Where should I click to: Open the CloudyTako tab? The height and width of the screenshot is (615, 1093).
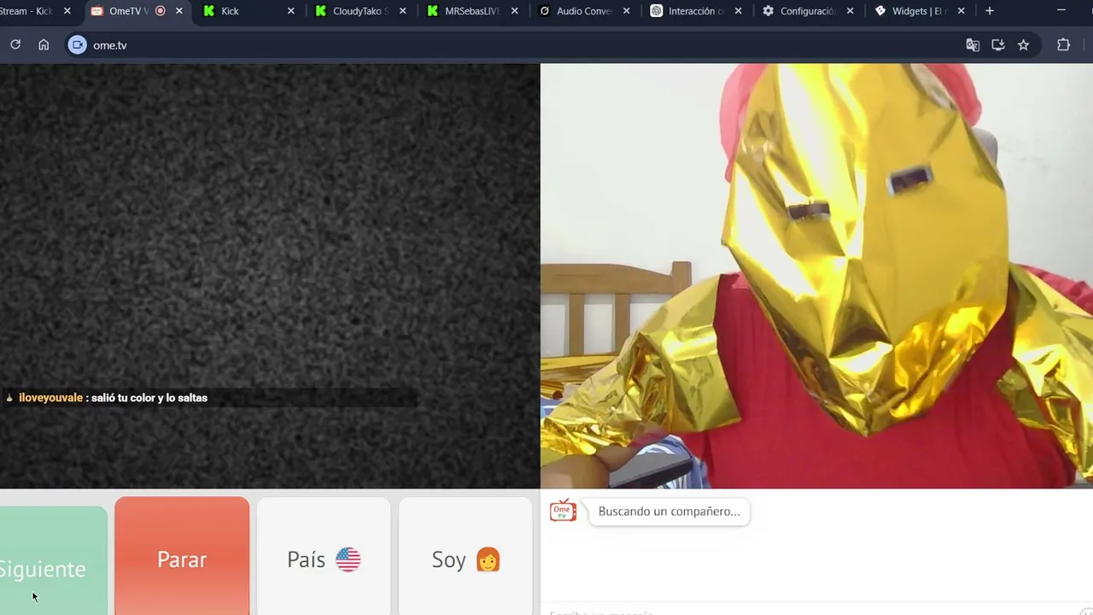pyautogui.click(x=360, y=11)
